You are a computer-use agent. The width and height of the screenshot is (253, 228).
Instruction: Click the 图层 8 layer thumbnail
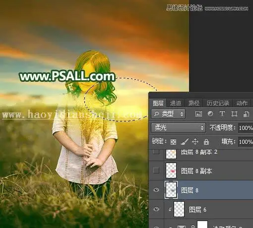171,190
